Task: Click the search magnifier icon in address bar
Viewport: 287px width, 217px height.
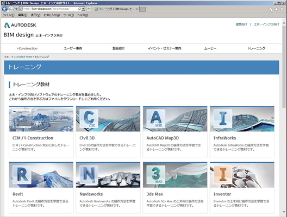Action: point(79,9)
